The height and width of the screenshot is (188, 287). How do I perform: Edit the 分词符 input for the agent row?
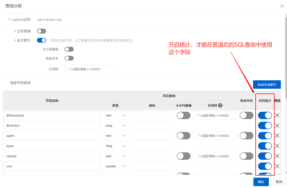click(215, 135)
